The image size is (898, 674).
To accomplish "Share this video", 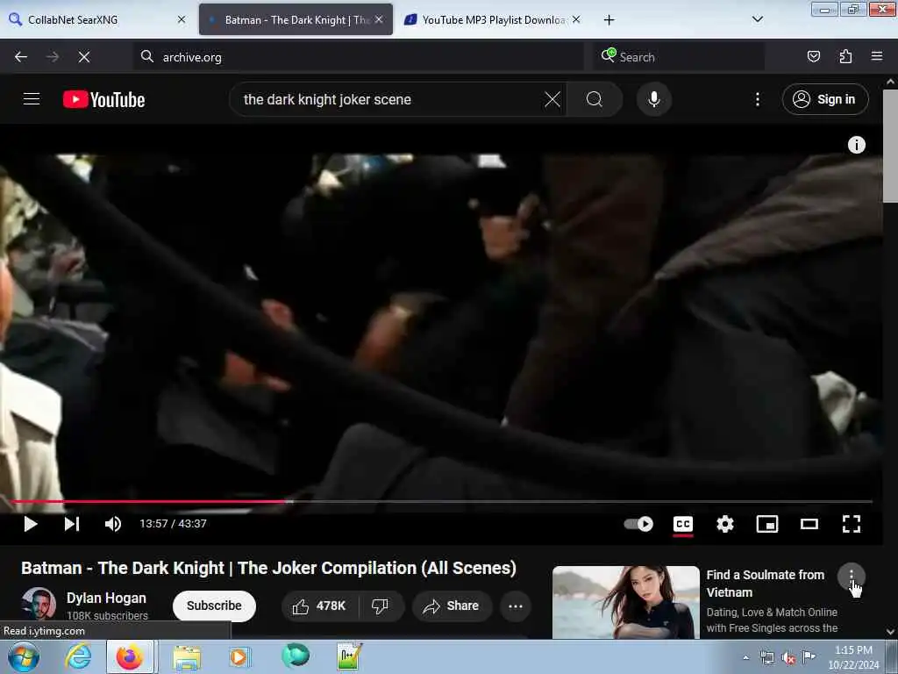I will pyautogui.click(x=452, y=606).
